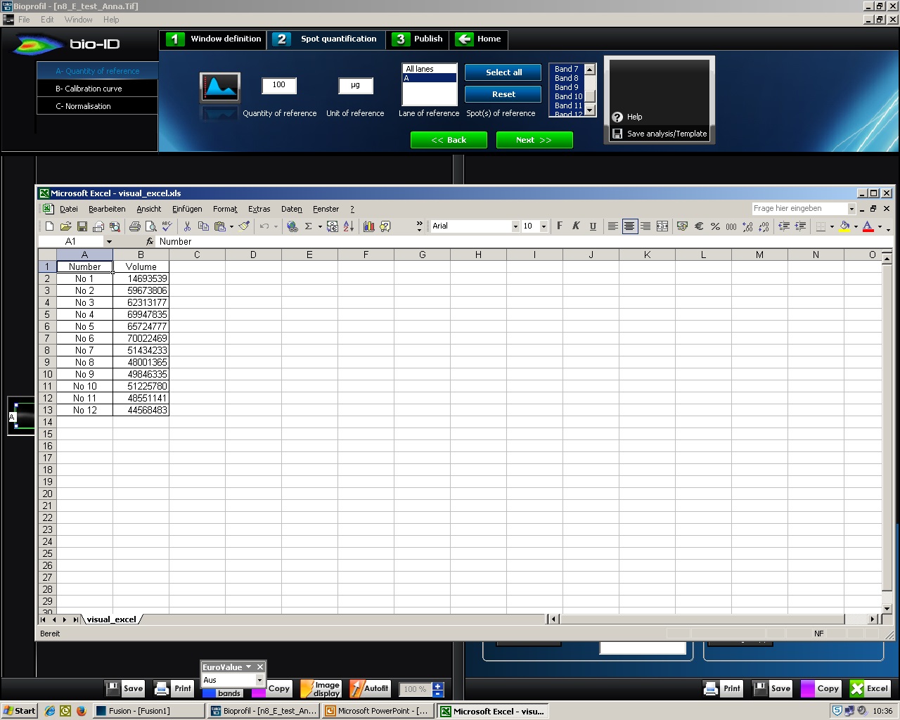Click the Paste clipboard icon
Viewport: 900px width, 720px height.
tap(220, 226)
